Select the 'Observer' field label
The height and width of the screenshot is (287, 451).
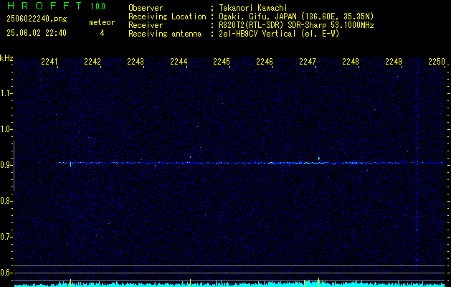[x=146, y=8]
